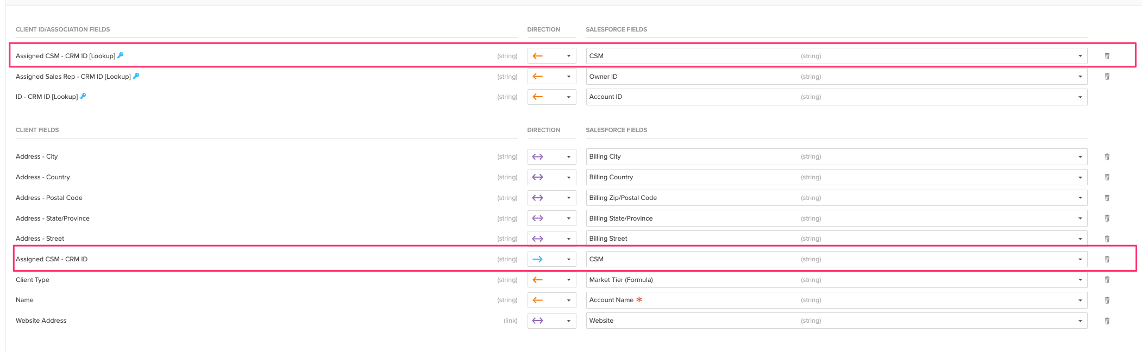
Task: Remove the Address - Street mapping
Action: (1107, 239)
